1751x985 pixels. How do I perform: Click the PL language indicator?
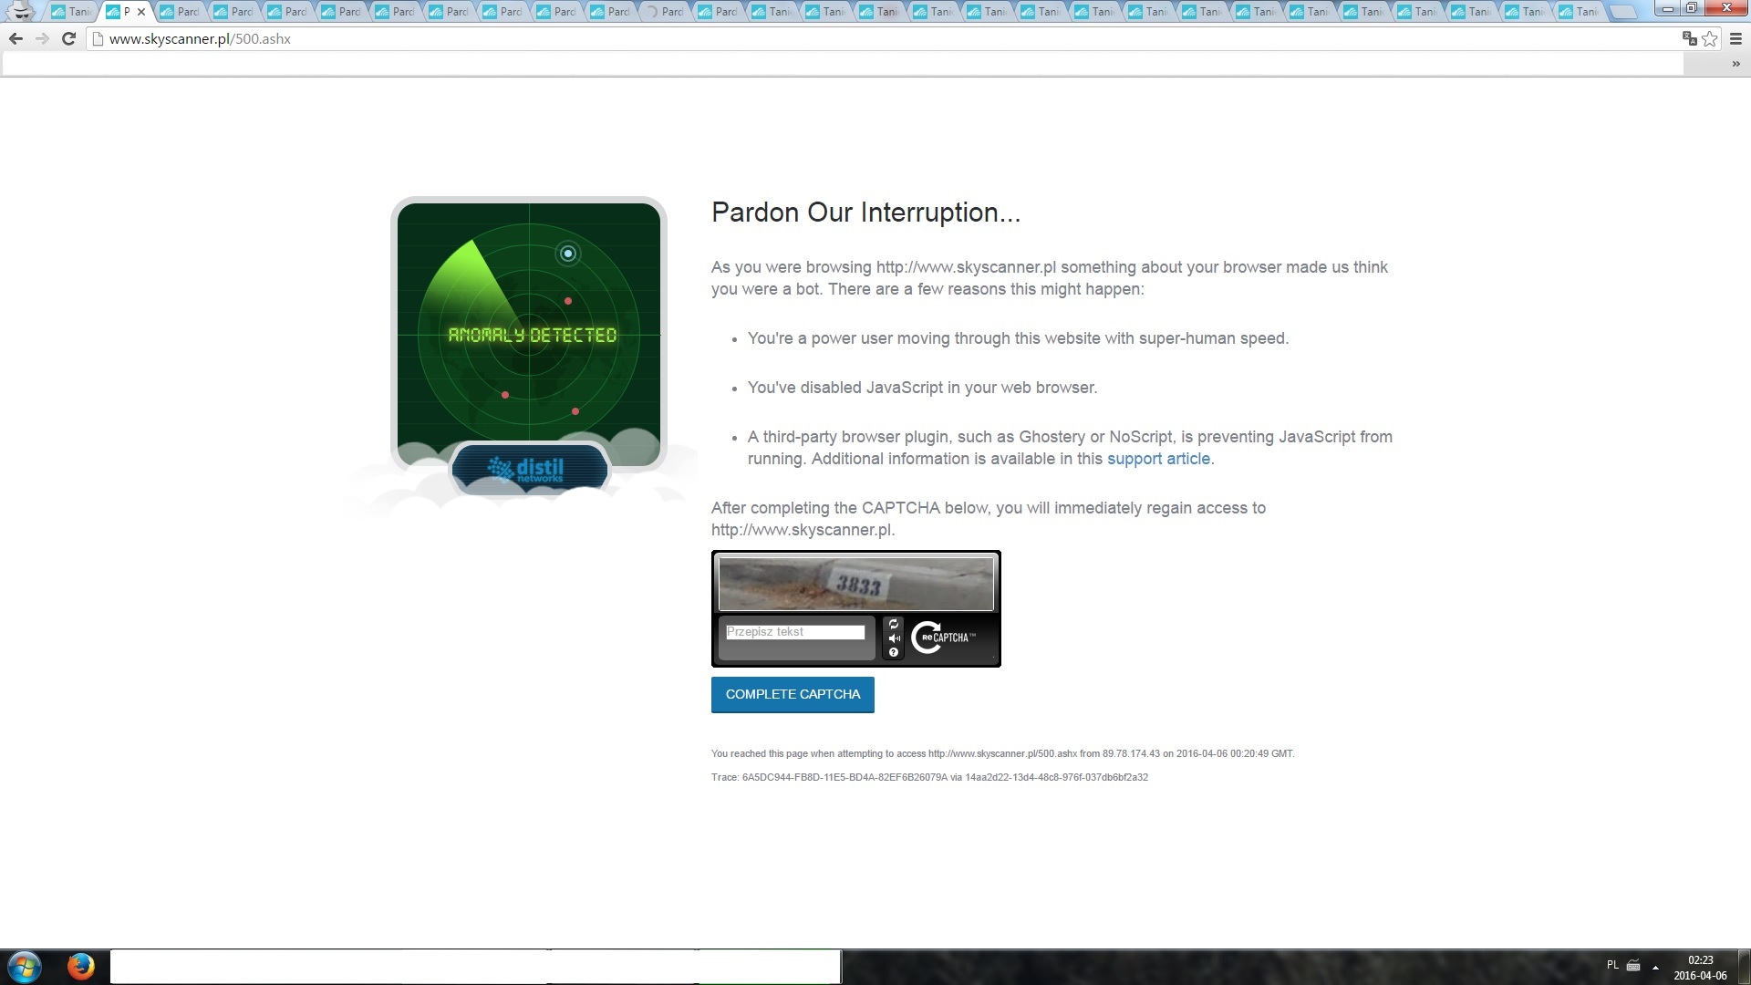coord(1612,965)
